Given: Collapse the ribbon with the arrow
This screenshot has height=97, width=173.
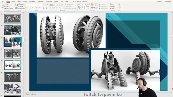Looking at the screenshot, I should (x=172, y=11).
